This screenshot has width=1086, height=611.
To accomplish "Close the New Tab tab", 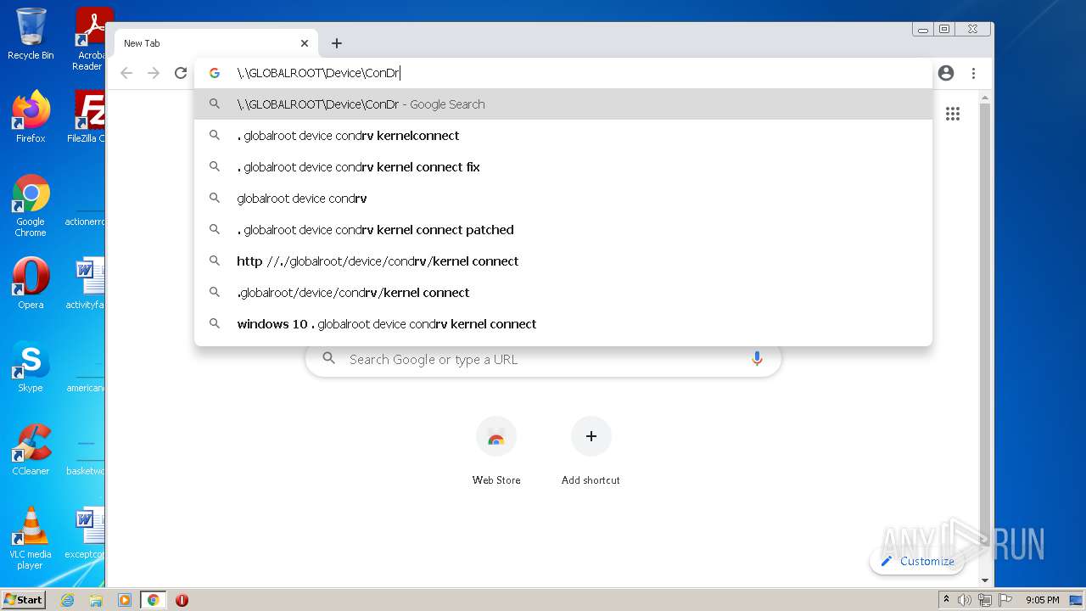I will 305,43.
